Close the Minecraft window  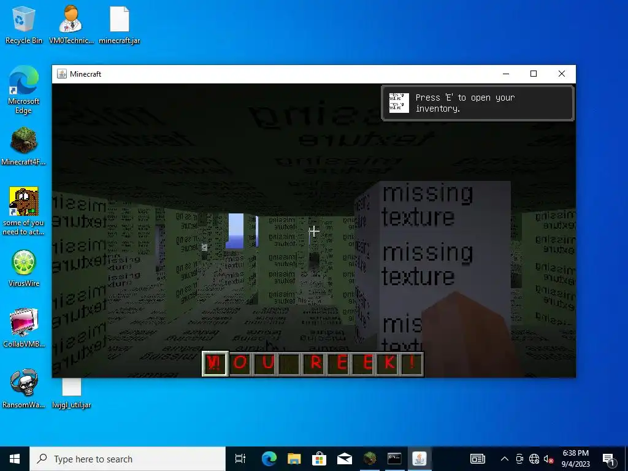562,74
